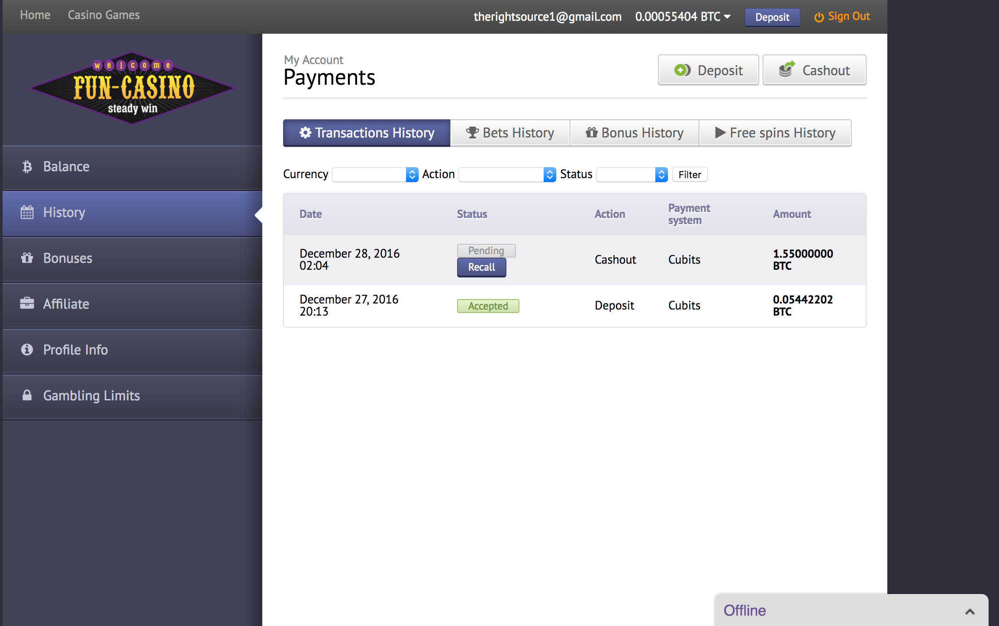Click the date December 27, 2016 20:13
Image resolution: width=999 pixels, height=626 pixels.
[349, 305]
